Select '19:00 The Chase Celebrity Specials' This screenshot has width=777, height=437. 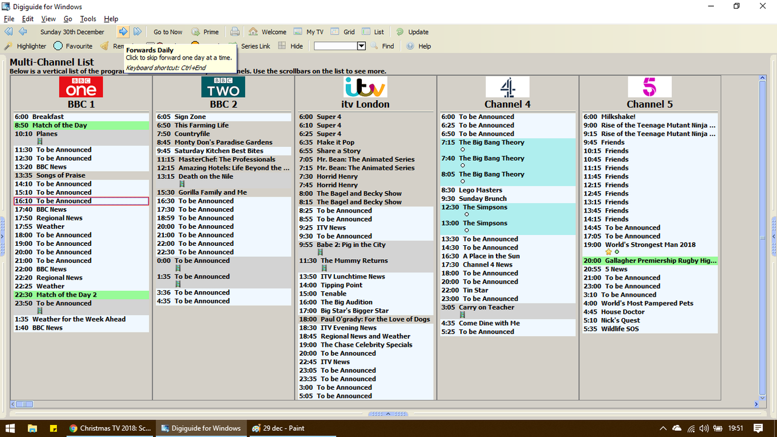[365, 344]
